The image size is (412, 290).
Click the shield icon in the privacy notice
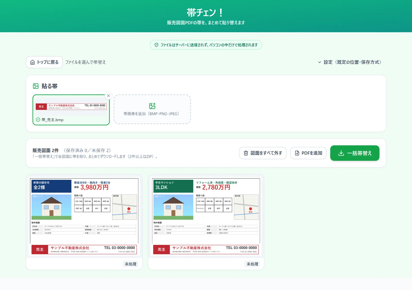(x=156, y=45)
